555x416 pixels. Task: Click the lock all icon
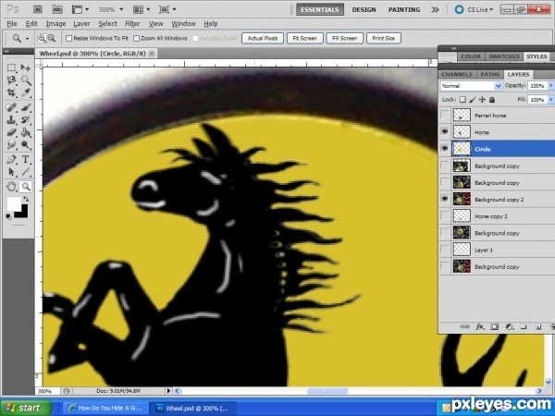[492, 100]
